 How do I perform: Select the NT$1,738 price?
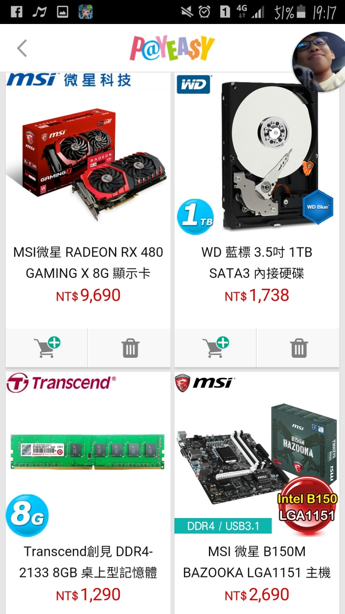(x=257, y=295)
